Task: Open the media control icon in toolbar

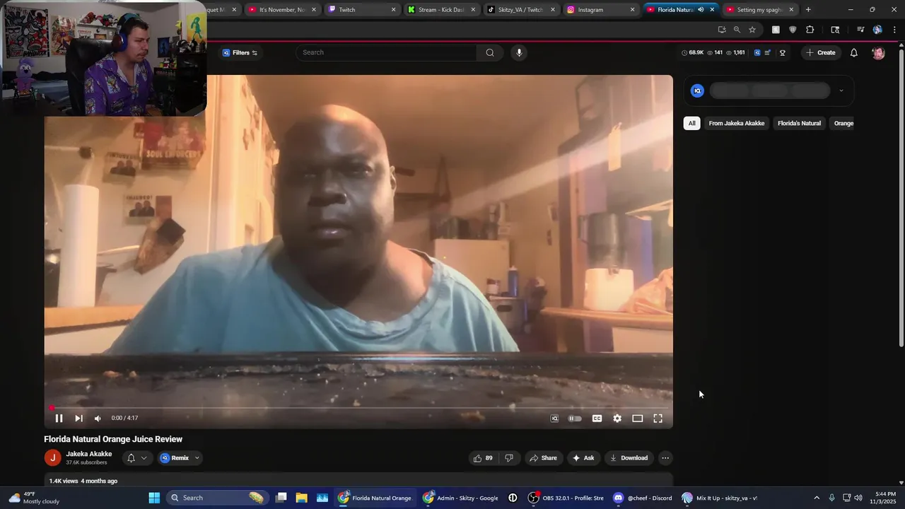Action: pos(860,30)
